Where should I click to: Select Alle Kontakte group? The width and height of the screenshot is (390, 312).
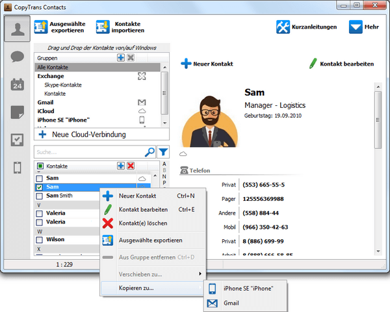[97, 67]
